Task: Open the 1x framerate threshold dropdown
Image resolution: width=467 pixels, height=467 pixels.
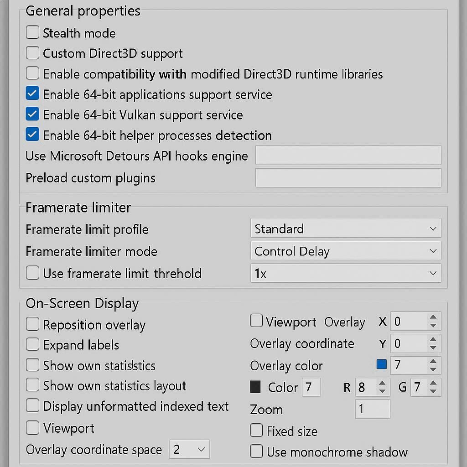Action: click(x=346, y=274)
